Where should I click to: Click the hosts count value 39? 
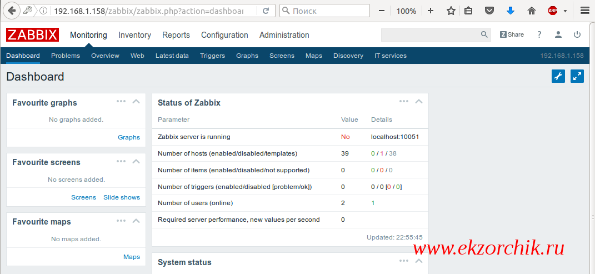[x=345, y=153]
